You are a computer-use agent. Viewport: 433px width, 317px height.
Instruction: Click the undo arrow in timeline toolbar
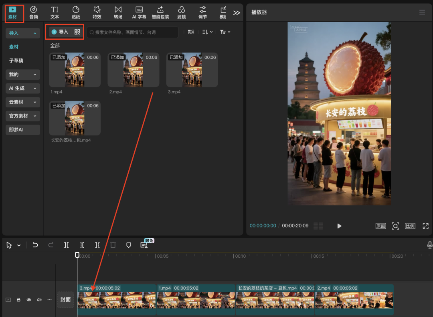35,245
